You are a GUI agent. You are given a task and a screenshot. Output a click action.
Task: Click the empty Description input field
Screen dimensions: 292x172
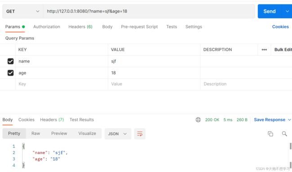click(x=246, y=84)
